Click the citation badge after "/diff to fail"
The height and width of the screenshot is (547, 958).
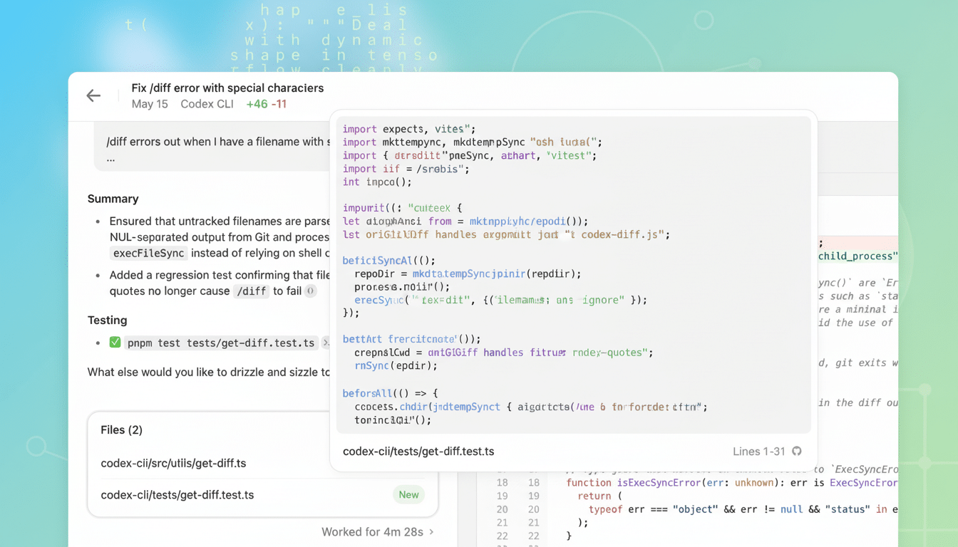coord(311,291)
